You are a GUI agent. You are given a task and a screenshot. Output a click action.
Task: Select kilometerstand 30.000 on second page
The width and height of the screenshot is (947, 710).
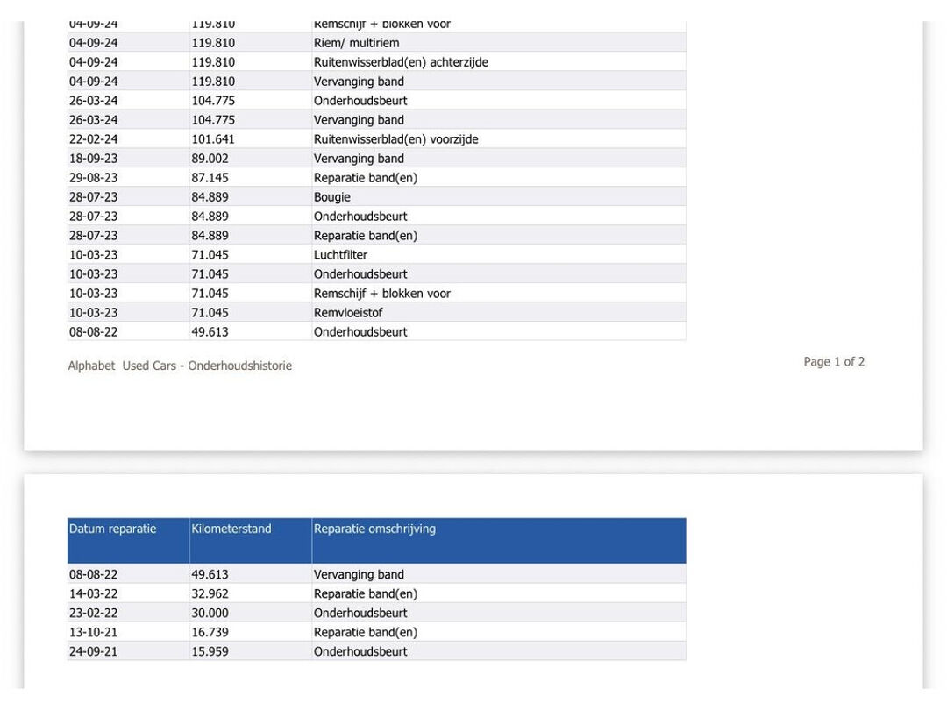tap(210, 614)
